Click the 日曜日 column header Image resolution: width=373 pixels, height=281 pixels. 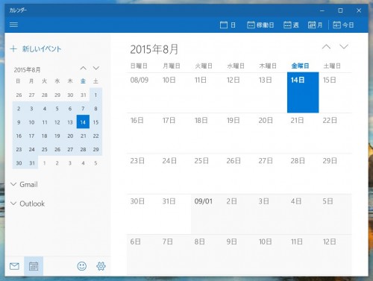click(x=139, y=66)
